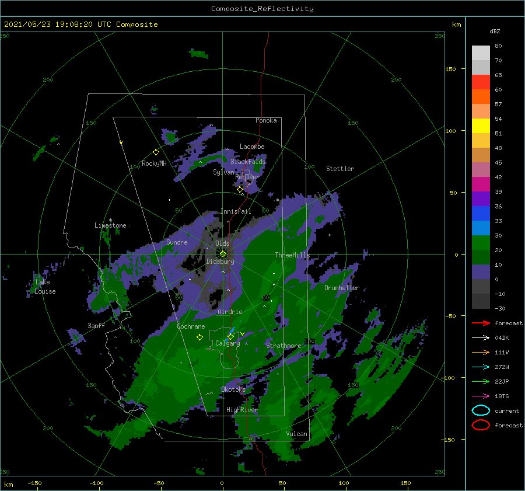525x491 pixels.
Task: Select the Blackfalds label on map
Action: click(x=248, y=162)
